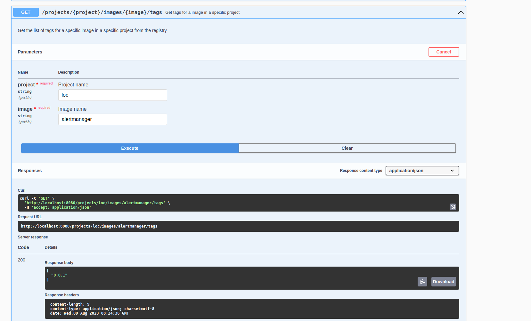The height and width of the screenshot is (321, 531).
Task: Download the response body JSON
Action: tap(443, 282)
